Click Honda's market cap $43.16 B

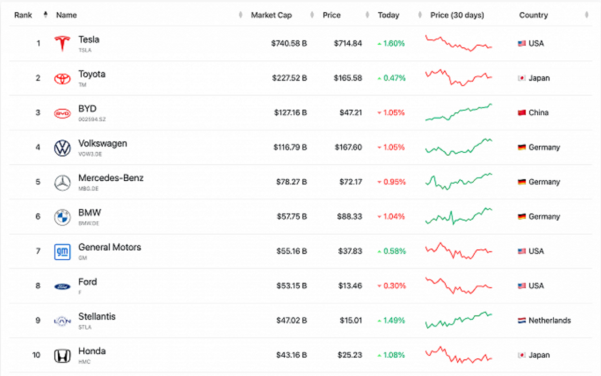click(291, 355)
